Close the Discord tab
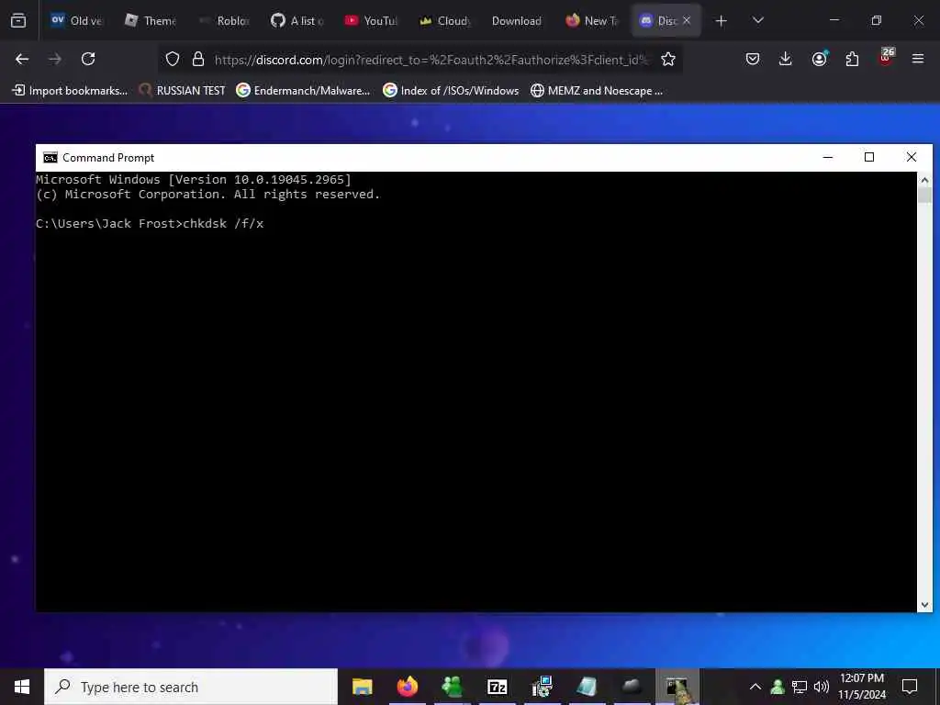 coord(687,20)
